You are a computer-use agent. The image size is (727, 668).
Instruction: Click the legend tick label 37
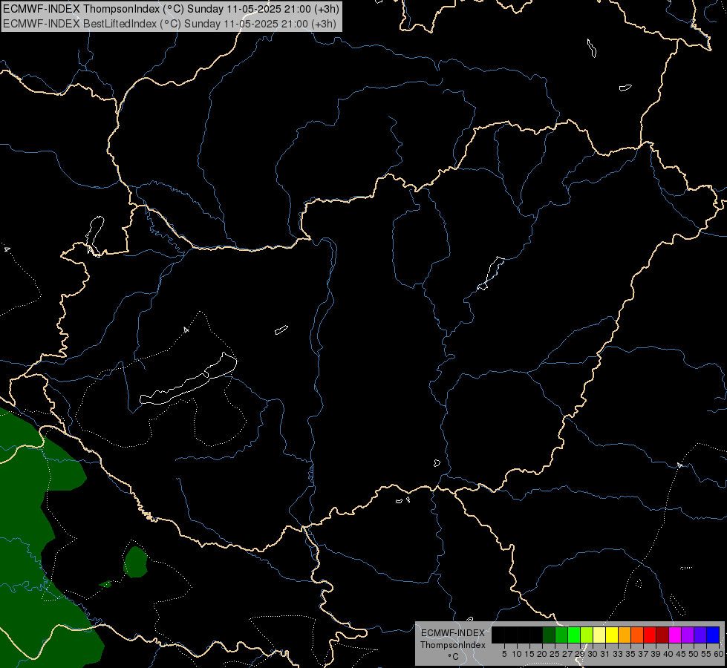click(x=644, y=654)
